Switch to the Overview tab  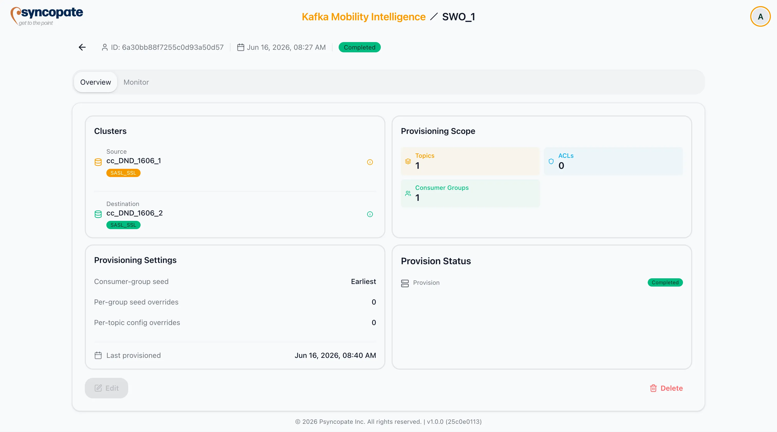point(96,82)
